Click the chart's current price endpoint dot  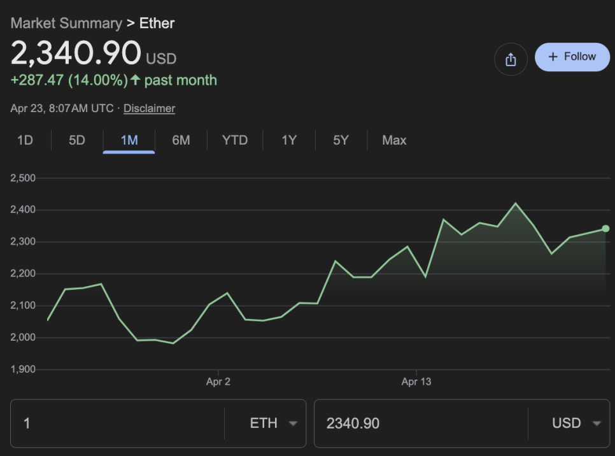click(x=605, y=229)
